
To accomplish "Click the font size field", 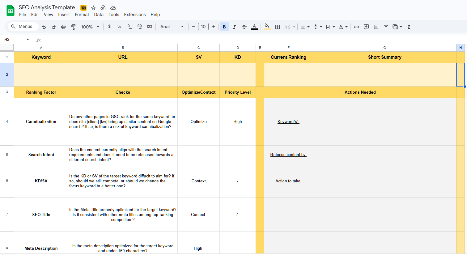I will (203, 27).
